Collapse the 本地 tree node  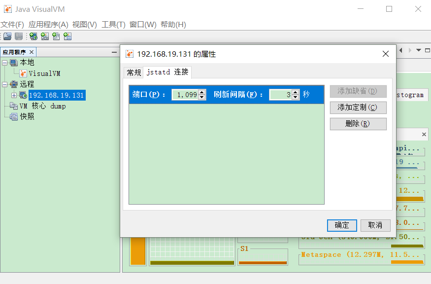coord(4,63)
